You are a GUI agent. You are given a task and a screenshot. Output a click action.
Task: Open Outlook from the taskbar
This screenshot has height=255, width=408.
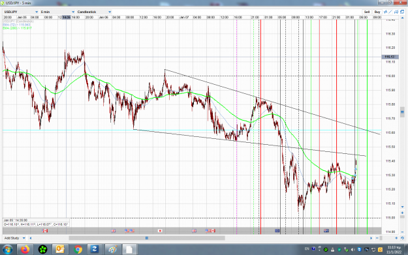60,250
